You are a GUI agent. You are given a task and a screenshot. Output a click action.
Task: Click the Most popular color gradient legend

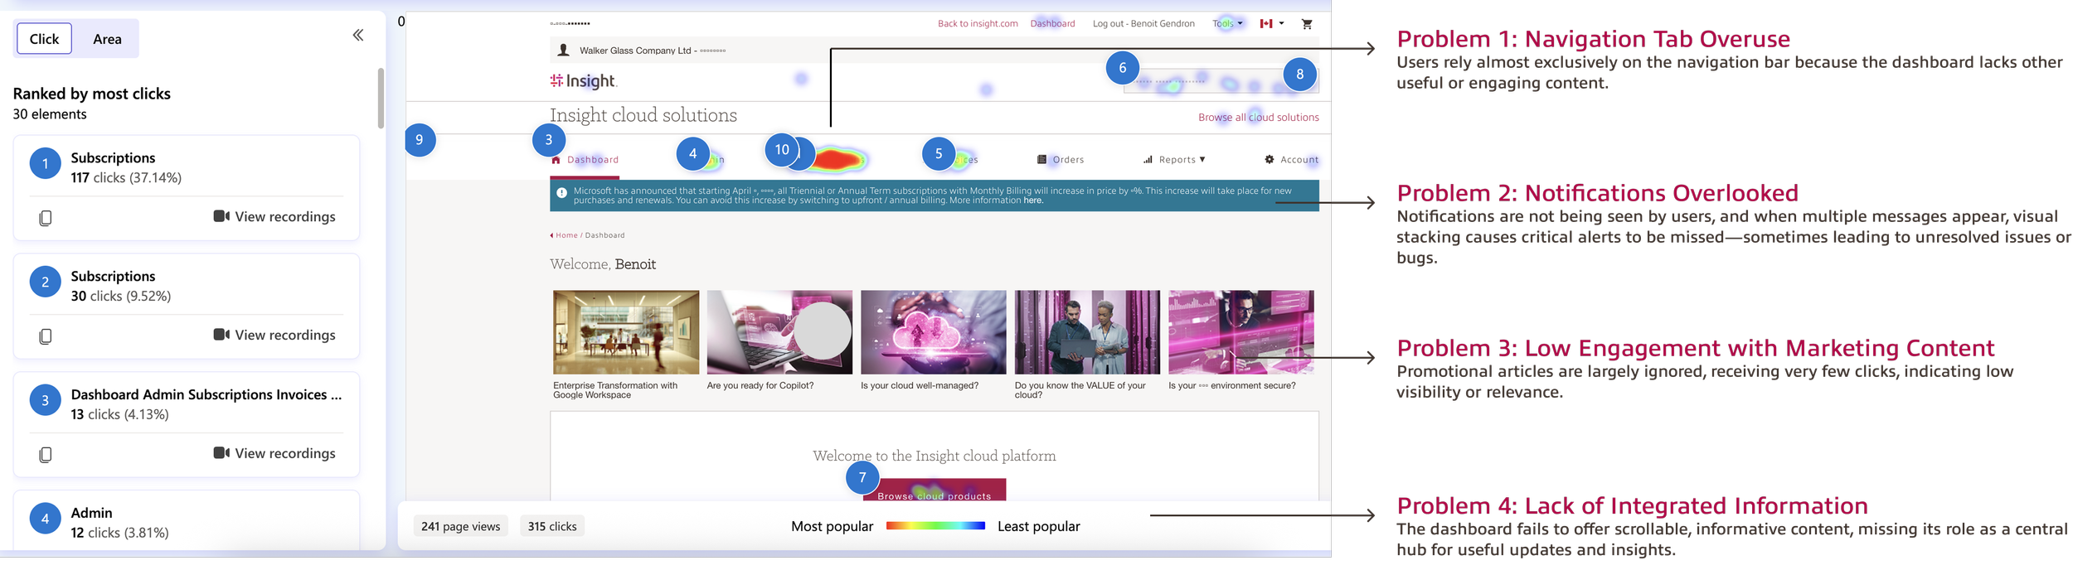tap(935, 526)
